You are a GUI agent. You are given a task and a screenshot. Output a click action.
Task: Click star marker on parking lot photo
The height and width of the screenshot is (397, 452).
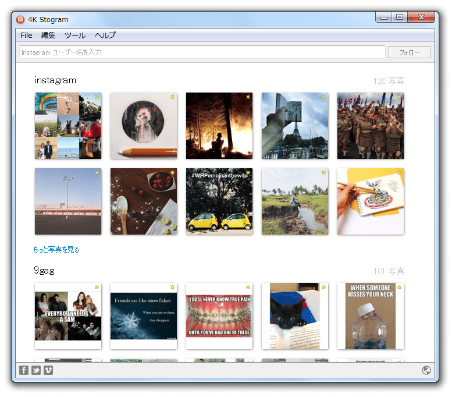pos(97,172)
